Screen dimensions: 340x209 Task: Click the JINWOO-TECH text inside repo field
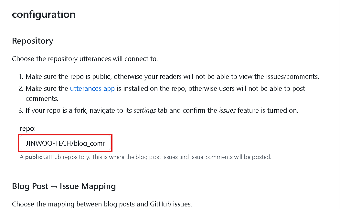[49, 143]
